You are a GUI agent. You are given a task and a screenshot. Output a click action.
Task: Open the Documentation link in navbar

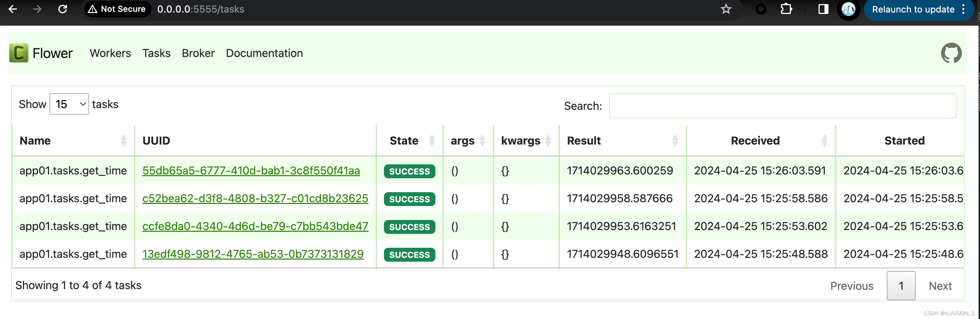264,53
